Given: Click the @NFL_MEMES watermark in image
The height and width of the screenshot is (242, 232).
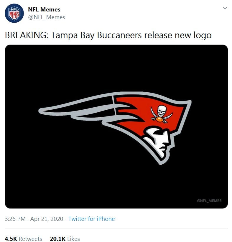Looking at the screenshot, I should pyautogui.click(x=209, y=201).
